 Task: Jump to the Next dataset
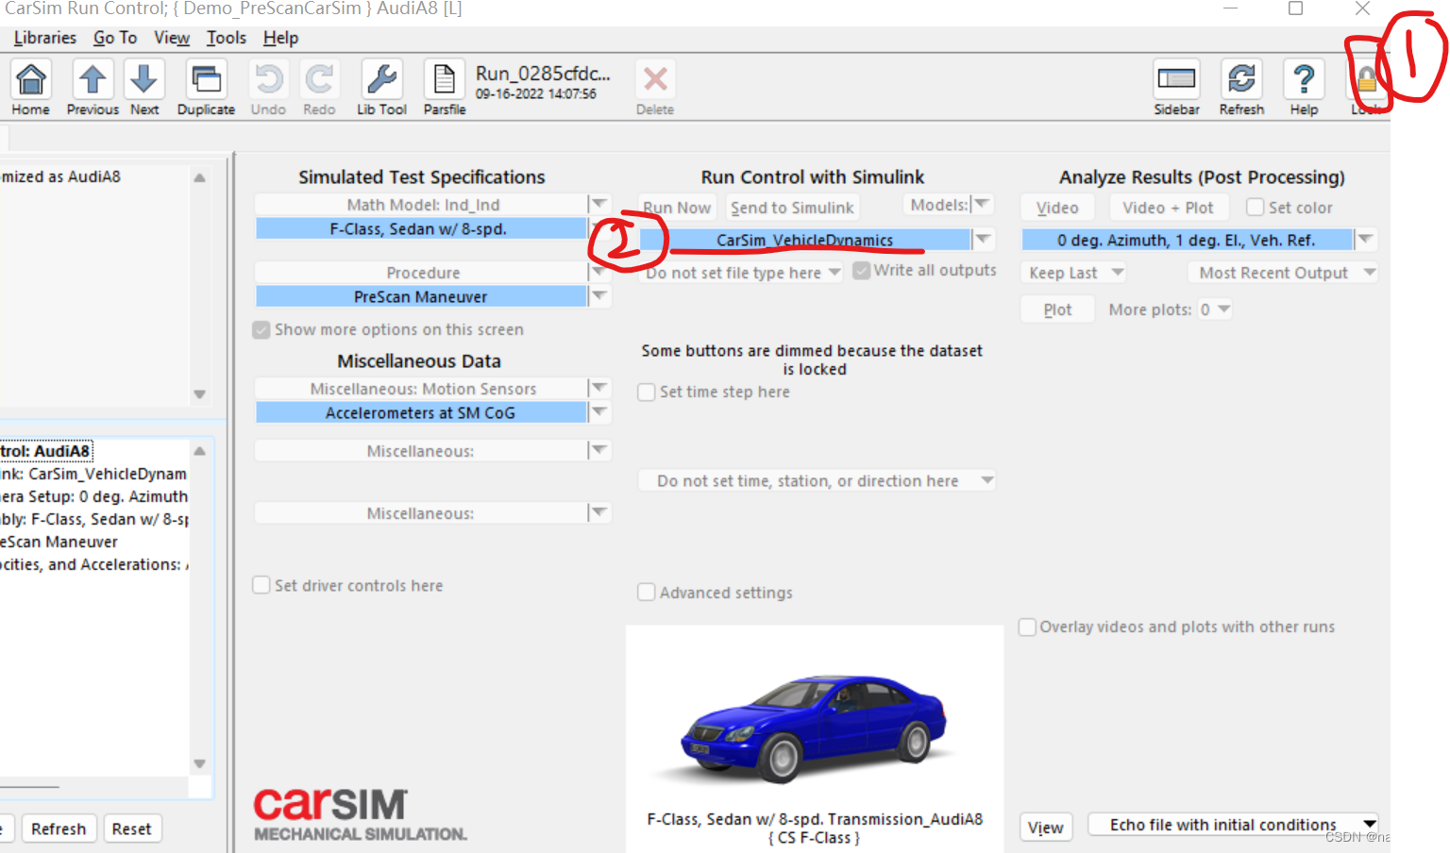click(x=144, y=80)
